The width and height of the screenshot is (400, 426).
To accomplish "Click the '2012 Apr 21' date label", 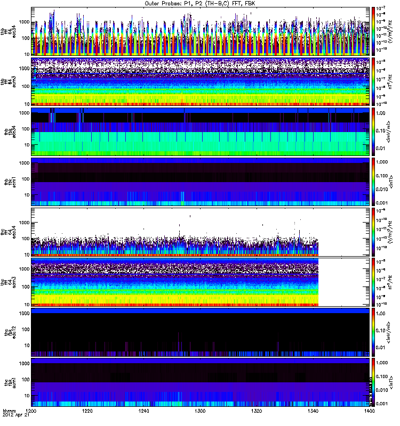I will 15,417.
